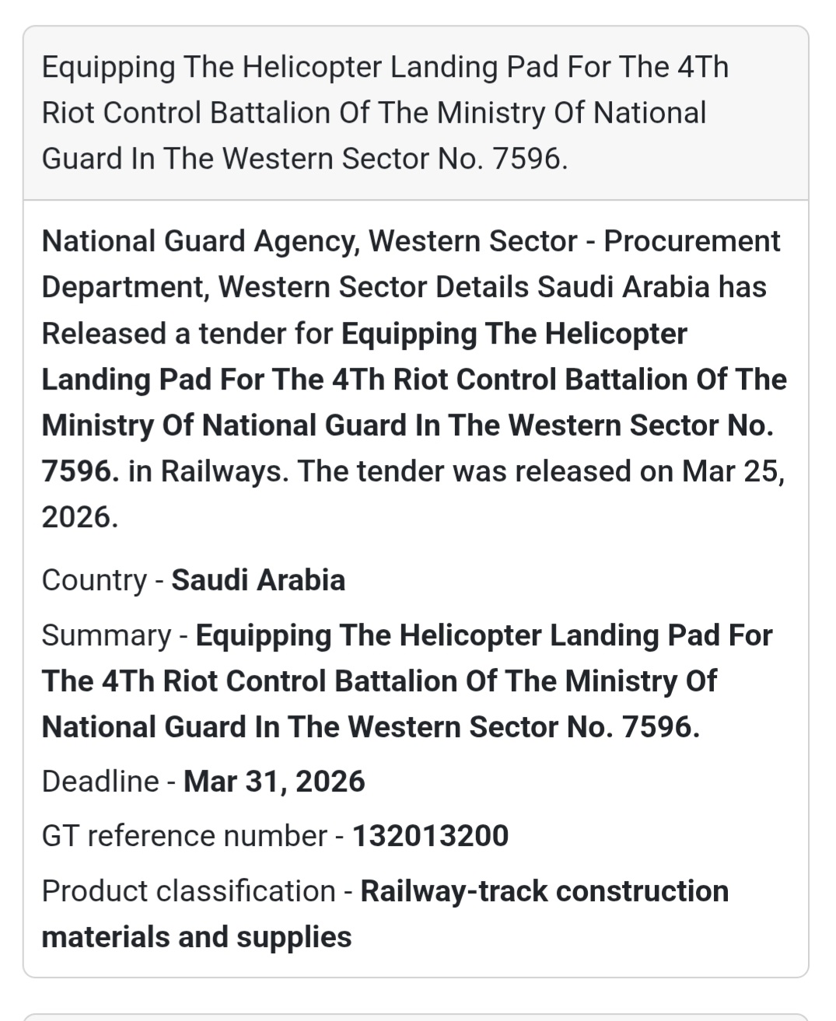Select the reference number 132013200
The height and width of the screenshot is (1021, 836).
click(x=430, y=837)
